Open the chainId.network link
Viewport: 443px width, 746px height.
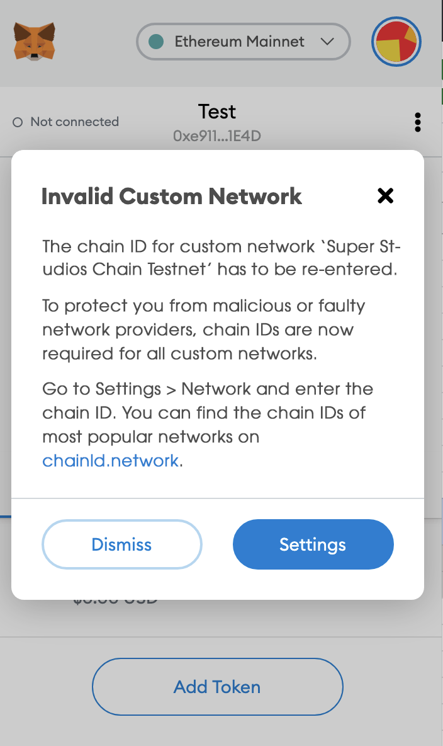[x=111, y=461]
